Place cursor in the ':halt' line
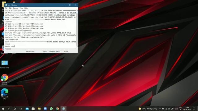 point(7,44)
